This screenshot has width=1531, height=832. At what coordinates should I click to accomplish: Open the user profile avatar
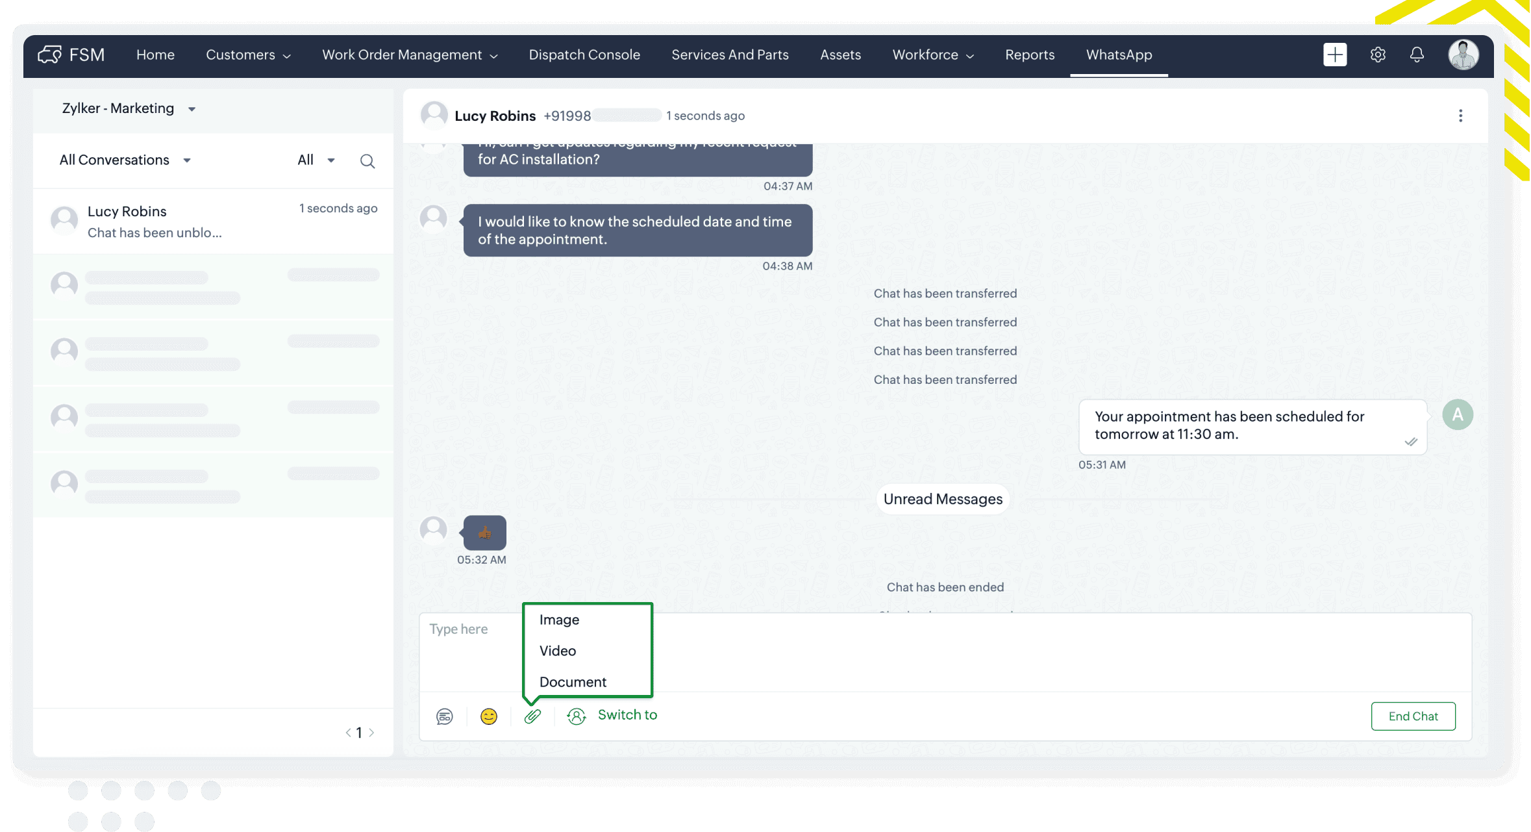[x=1463, y=55]
